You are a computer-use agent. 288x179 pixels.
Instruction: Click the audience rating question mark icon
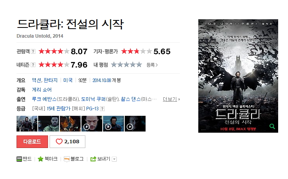coord(33,51)
